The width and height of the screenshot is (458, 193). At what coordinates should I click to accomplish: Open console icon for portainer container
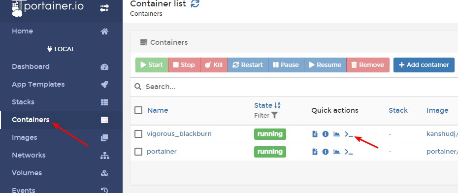click(349, 152)
